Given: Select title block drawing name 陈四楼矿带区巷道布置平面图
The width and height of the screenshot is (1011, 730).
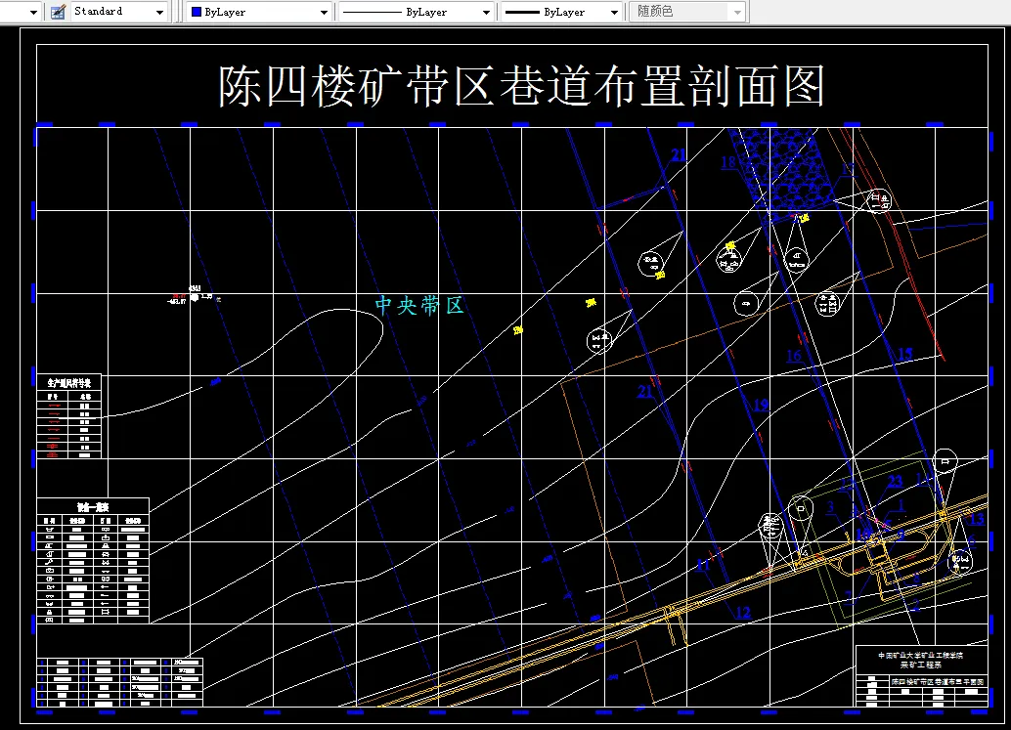Looking at the screenshot, I should click(x=938, y=681).
